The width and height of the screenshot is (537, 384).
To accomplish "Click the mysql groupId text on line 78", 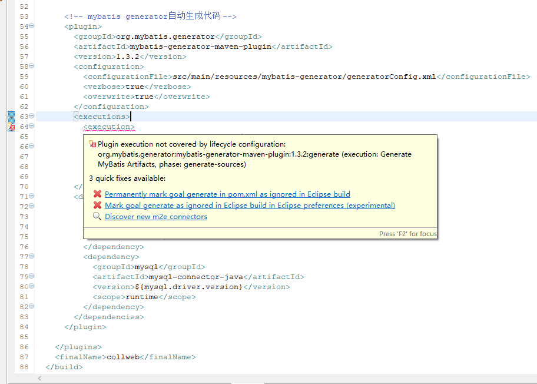I will [x=146, y=267].
